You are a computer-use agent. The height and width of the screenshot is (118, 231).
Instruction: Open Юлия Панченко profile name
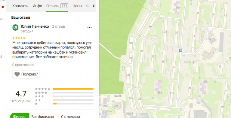coord(35,26)
